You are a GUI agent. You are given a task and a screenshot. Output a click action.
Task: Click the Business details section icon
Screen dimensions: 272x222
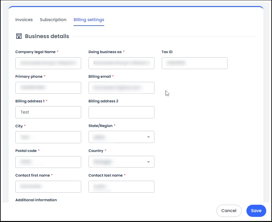tap(19, 36)
